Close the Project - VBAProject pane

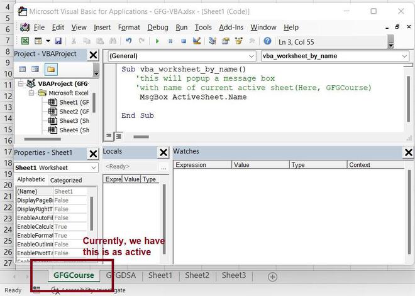pos(93,55)
